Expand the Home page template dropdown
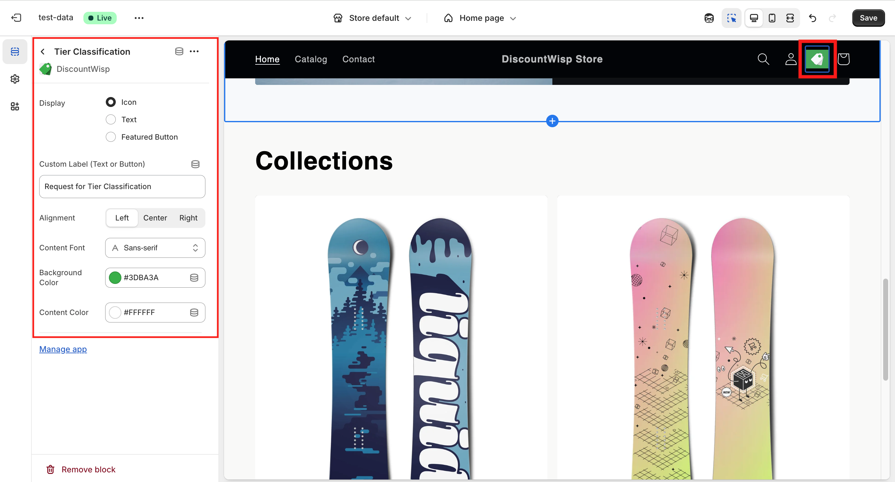The height and width of the screenshot is (482, 895). [x=480, y=18]
